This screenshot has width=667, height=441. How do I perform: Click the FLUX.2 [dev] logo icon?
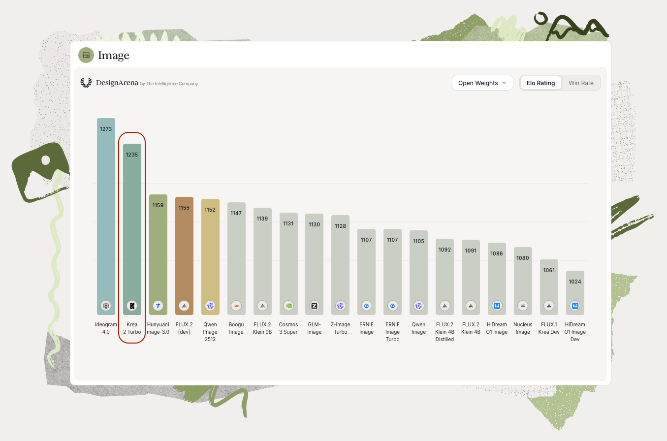click(x=184, y=306)
